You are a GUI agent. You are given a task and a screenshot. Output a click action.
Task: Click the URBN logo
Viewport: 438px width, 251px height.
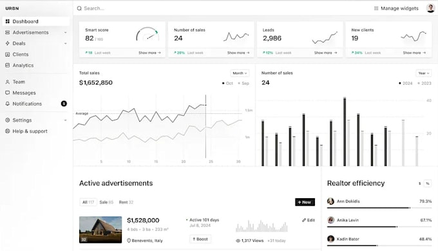(12, 8)
